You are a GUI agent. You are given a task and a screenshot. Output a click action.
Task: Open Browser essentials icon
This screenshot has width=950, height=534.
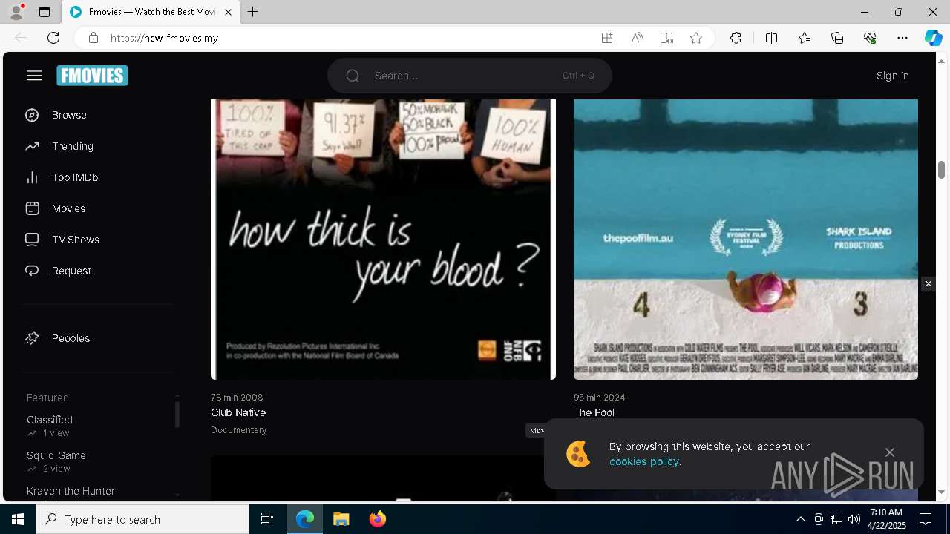click(870, 38)
